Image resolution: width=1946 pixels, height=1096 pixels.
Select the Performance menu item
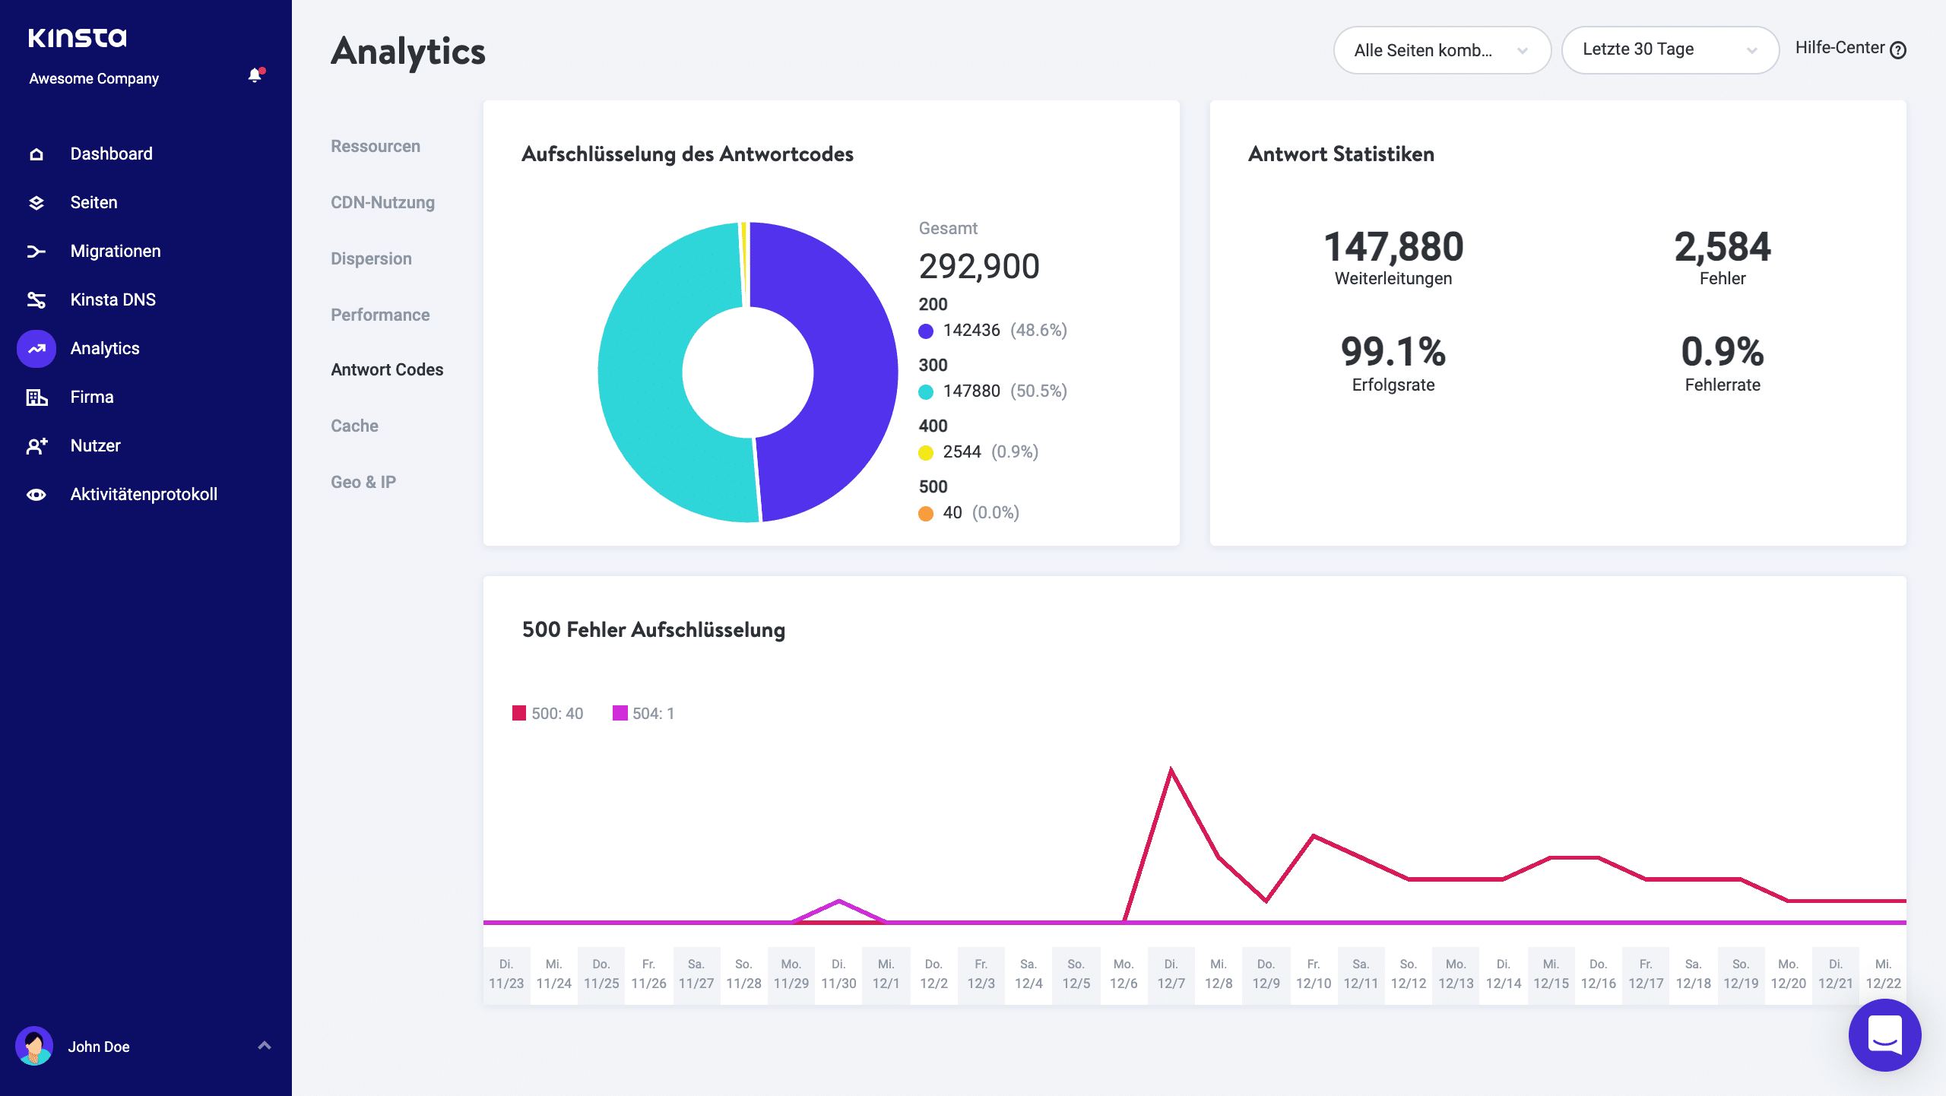[x=381, y=314]
